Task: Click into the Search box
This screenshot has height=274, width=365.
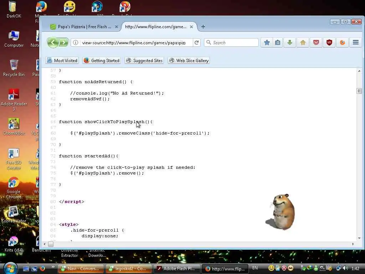Action: [231, 43]
